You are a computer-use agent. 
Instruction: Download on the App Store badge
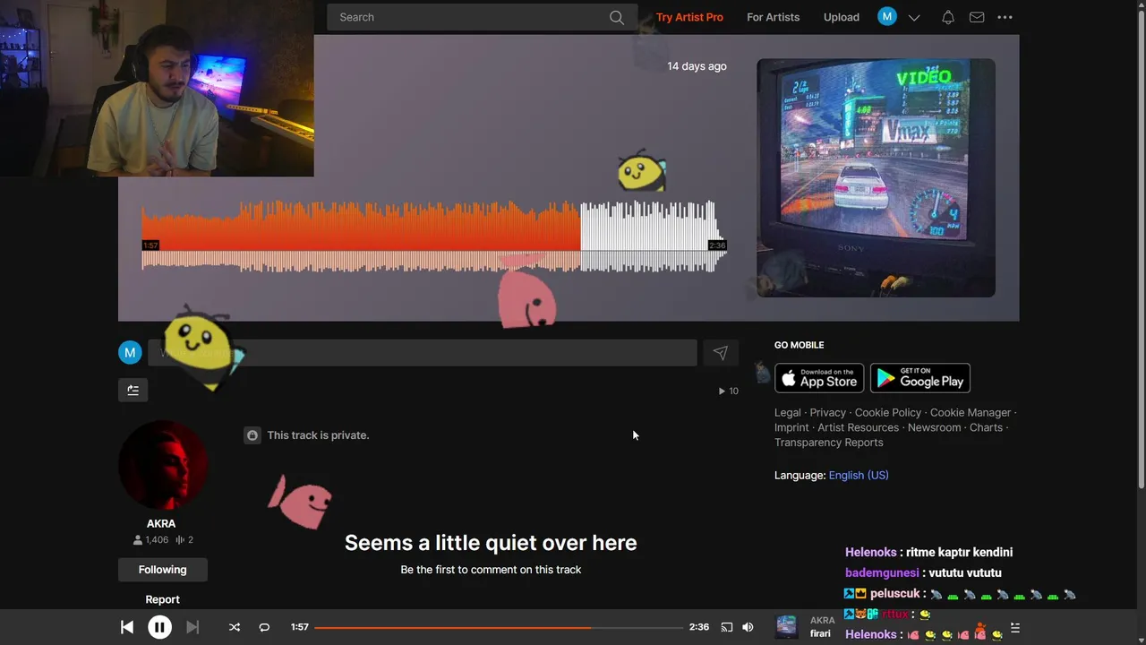(x=819, y=378)
